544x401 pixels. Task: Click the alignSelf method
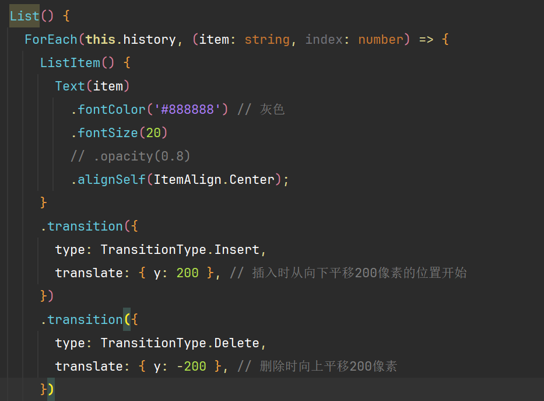coord(111,180)
